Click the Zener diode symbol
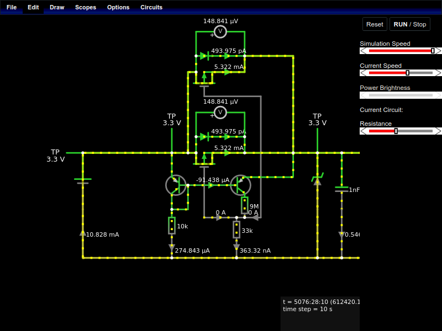This screenshot has width=442, height=331. tap(317, 180)
